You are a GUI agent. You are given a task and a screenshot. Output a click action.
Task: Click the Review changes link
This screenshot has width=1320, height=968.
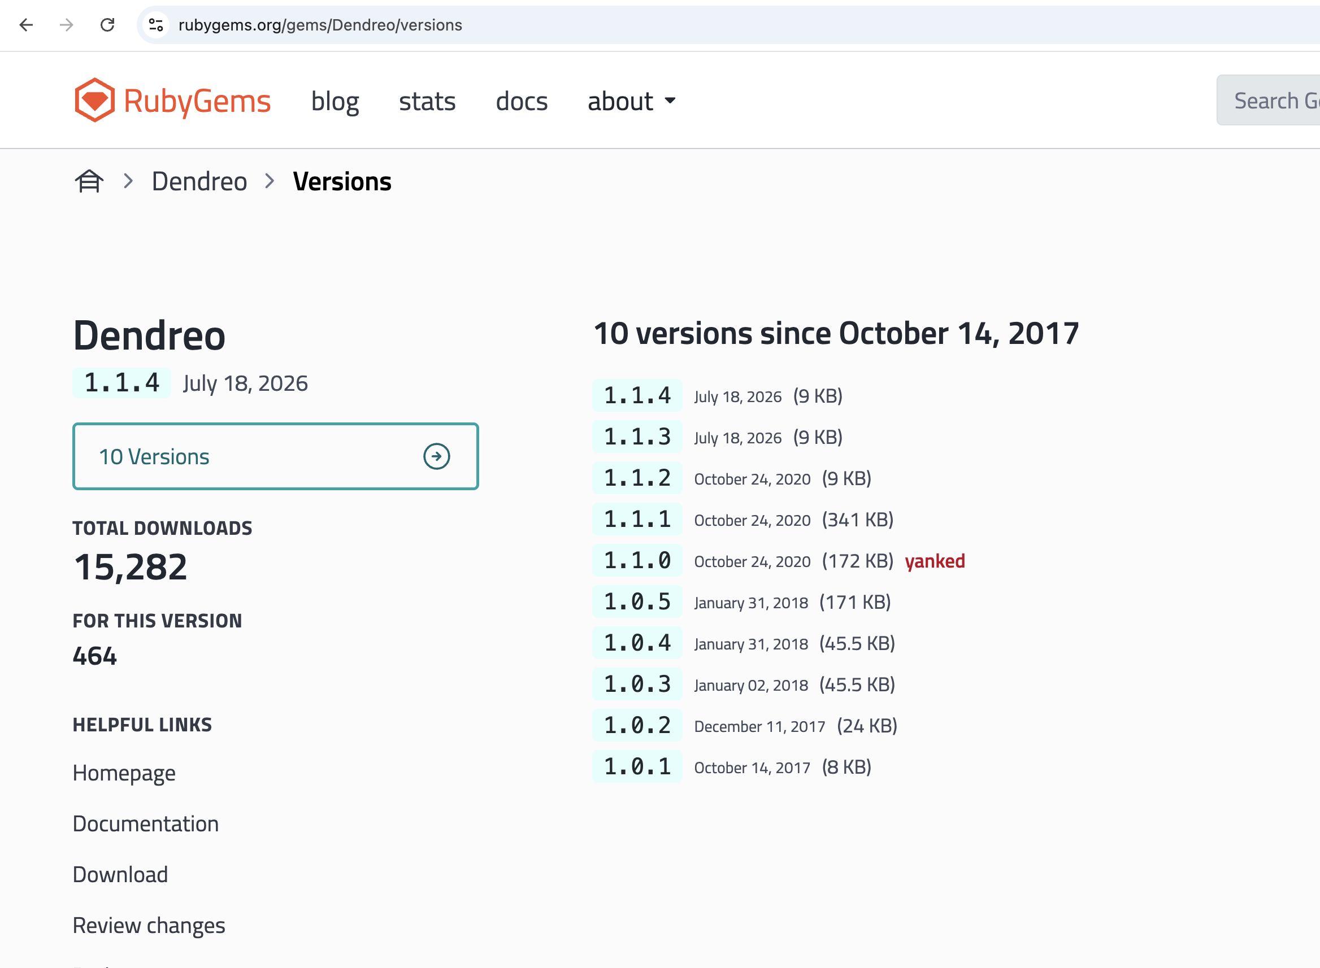(149, 925)
